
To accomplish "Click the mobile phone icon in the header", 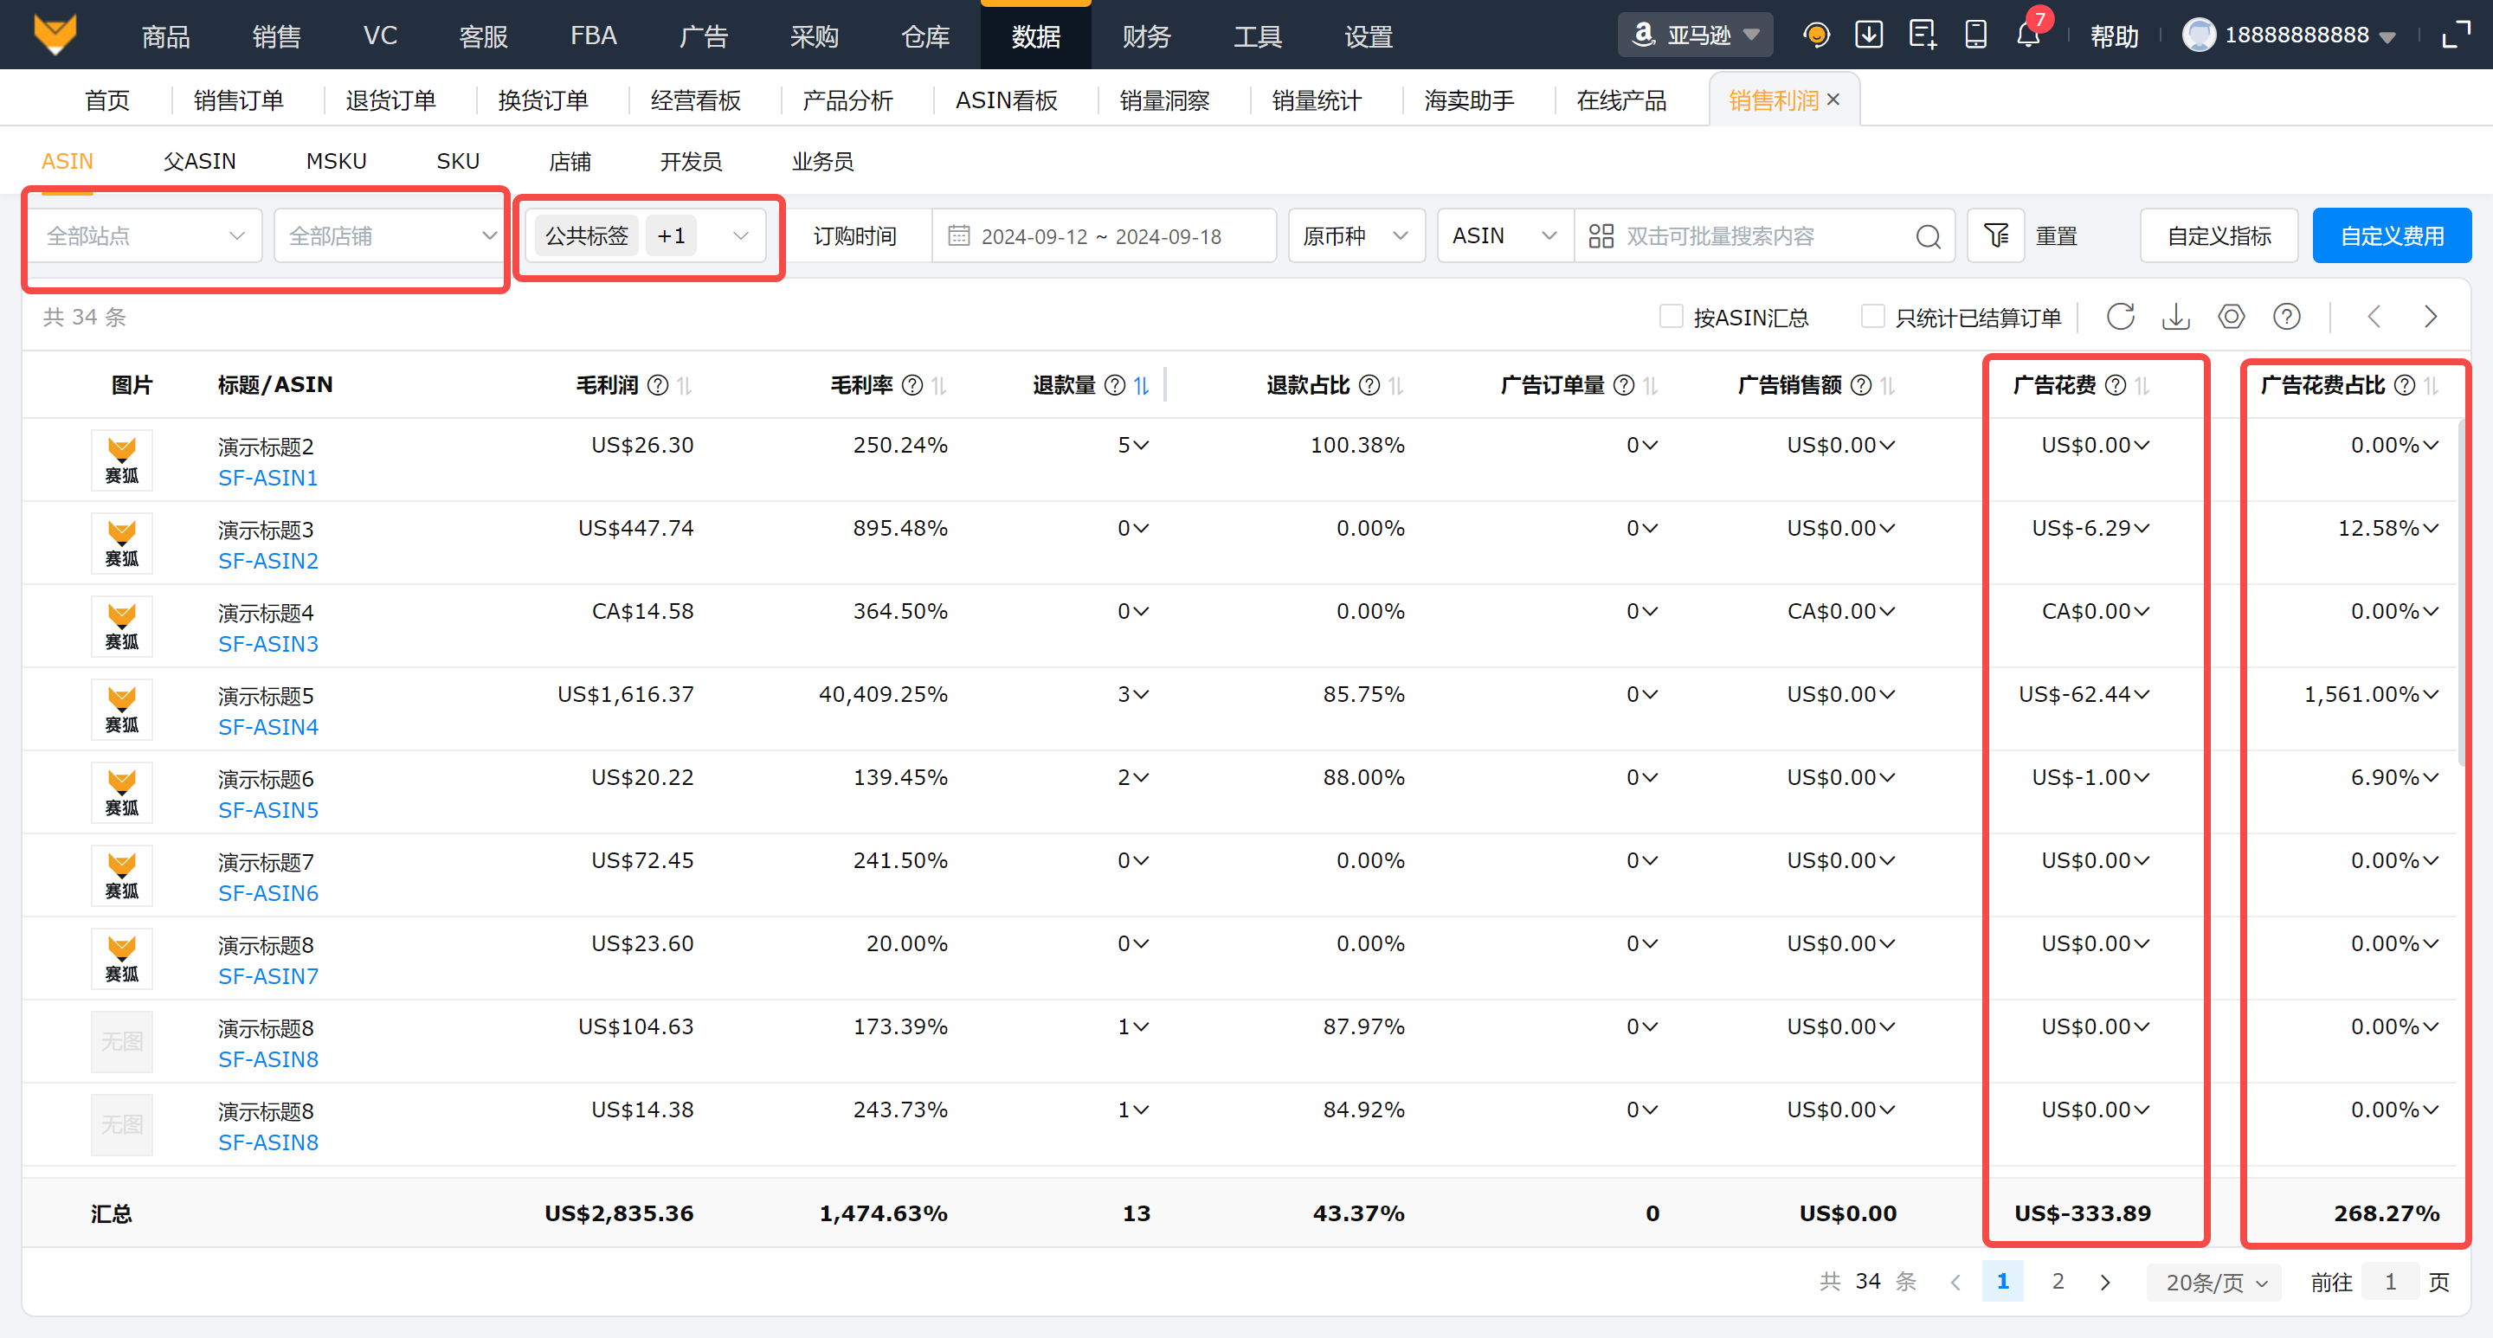I will click(1975, 35).
